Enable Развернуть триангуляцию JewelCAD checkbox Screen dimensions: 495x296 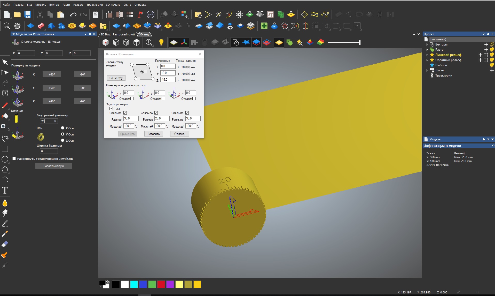pos(14,158)
